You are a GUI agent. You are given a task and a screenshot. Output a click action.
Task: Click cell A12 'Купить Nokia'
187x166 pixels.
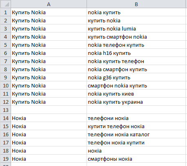49,102
